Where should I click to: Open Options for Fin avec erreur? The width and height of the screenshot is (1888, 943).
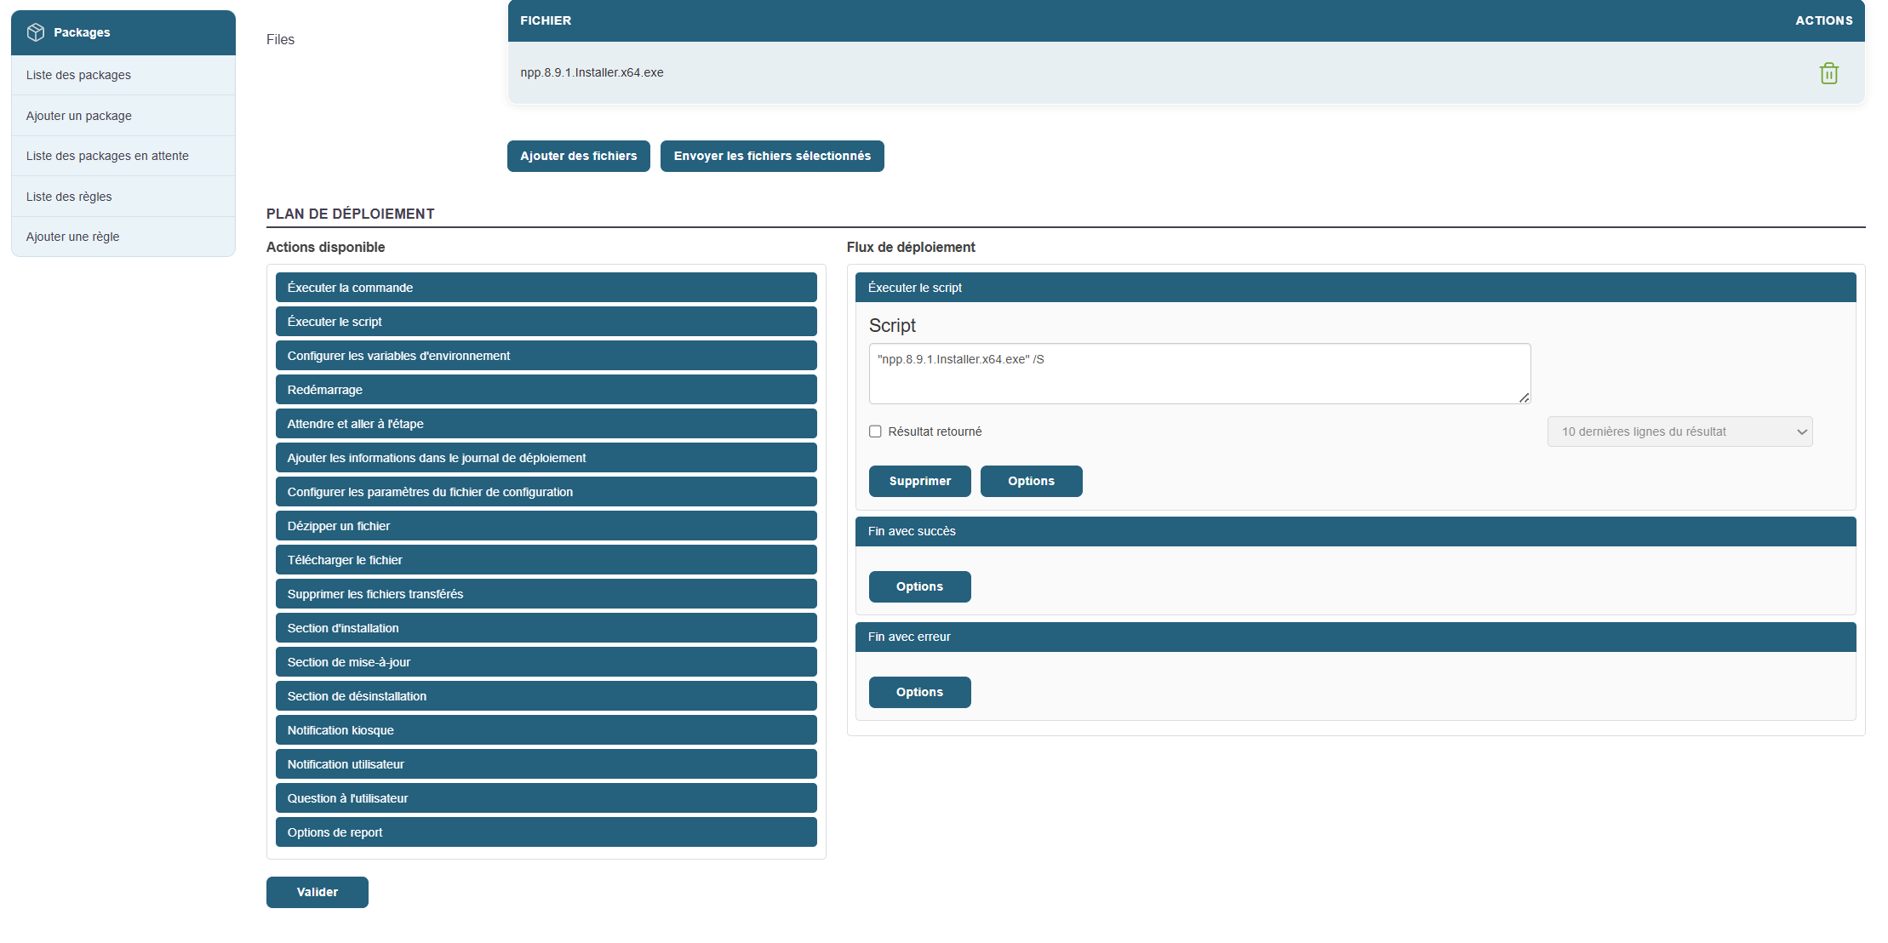pyautogui.click(x=919, y=692)
